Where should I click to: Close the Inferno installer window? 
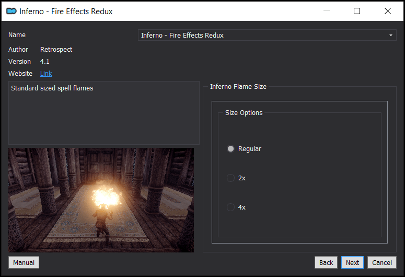[387, 11]
